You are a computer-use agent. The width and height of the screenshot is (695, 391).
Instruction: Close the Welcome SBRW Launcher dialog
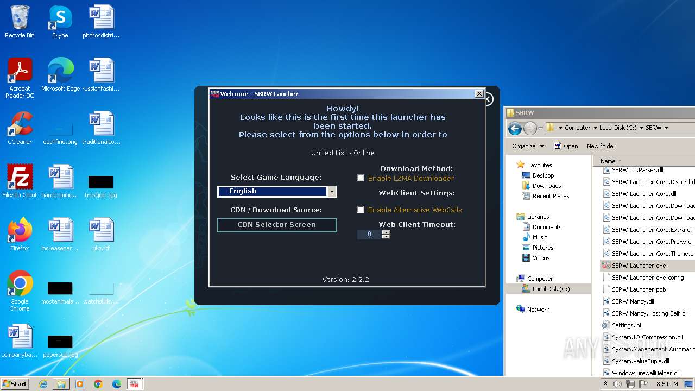tap(479, 94)
